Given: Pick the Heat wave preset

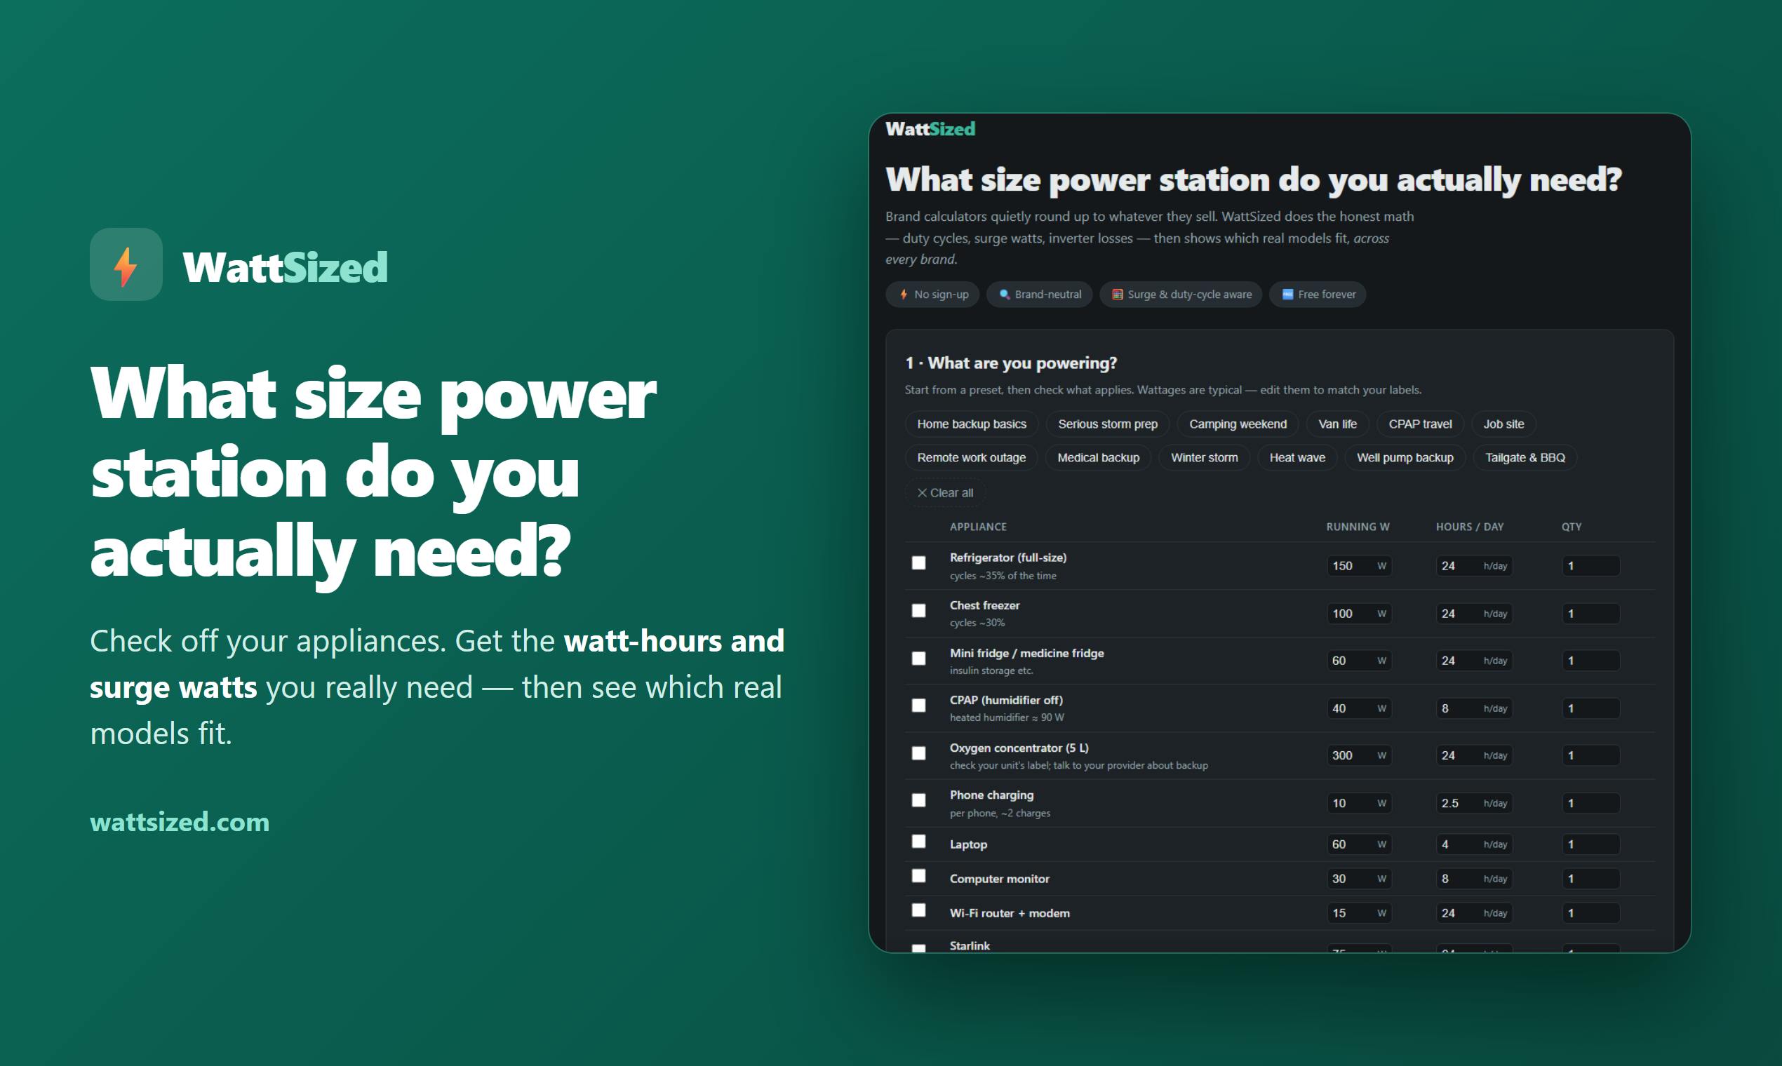Looking at the screenshot, I should (1297, 457).
